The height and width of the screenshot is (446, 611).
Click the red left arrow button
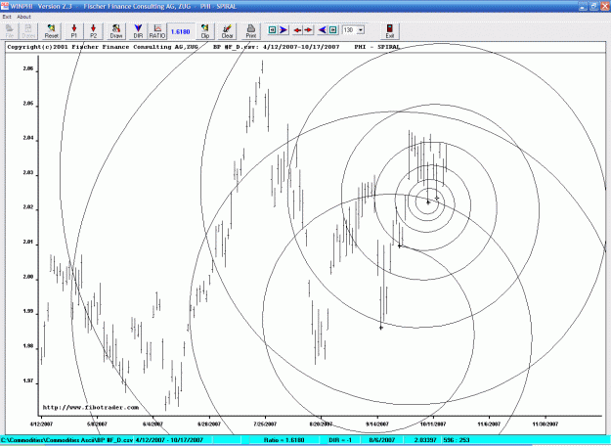[x=298, y=30]
